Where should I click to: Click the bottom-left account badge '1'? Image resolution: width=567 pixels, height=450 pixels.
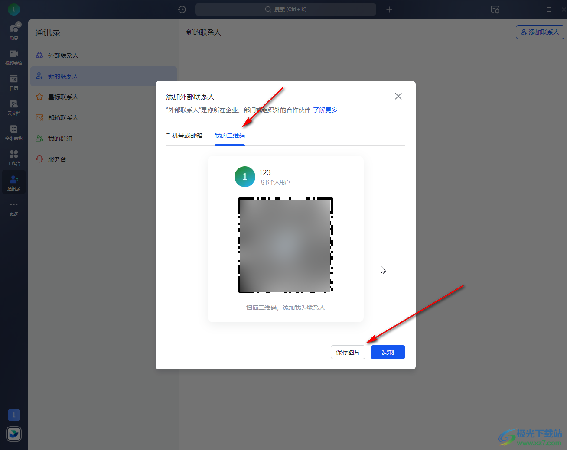[x=14, y=415]
